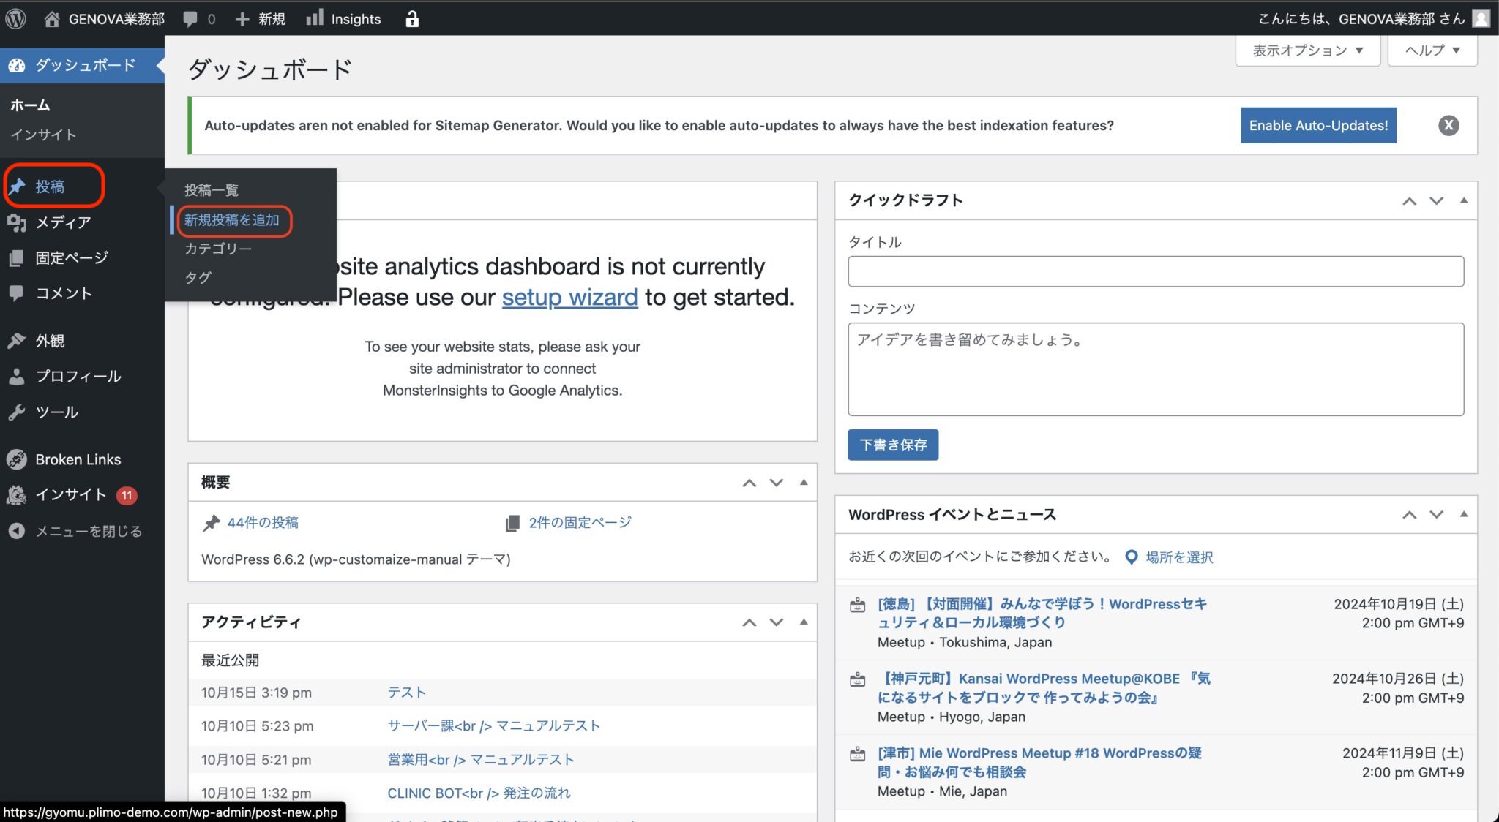This screenshot has width=1499, height=822.
Task: Open Broken Links in sidebar
Action: click(x=78, y=459)
